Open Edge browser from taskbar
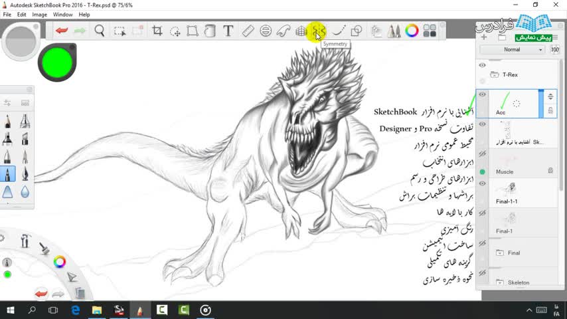The image size is (567, 319). (x=75, y=310)
